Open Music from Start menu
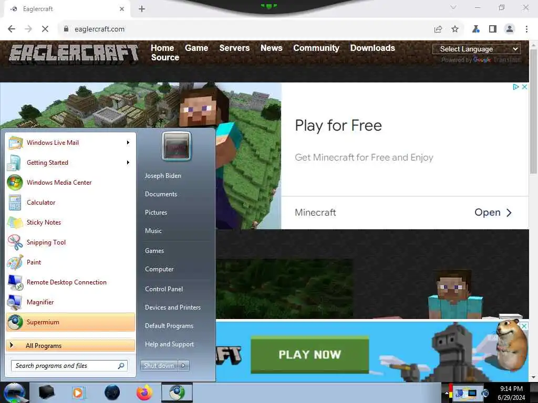Screen dimensions: 538x403 153,231
